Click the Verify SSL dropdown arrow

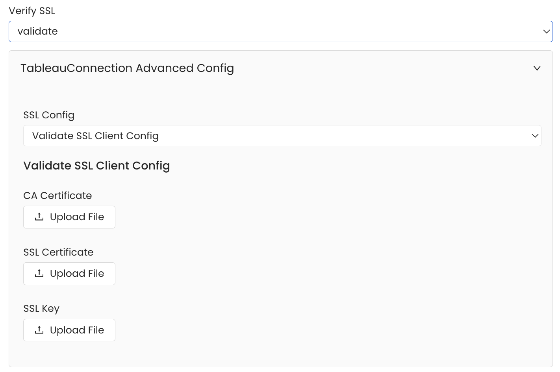pyautogui.click(x=546, y=31)
